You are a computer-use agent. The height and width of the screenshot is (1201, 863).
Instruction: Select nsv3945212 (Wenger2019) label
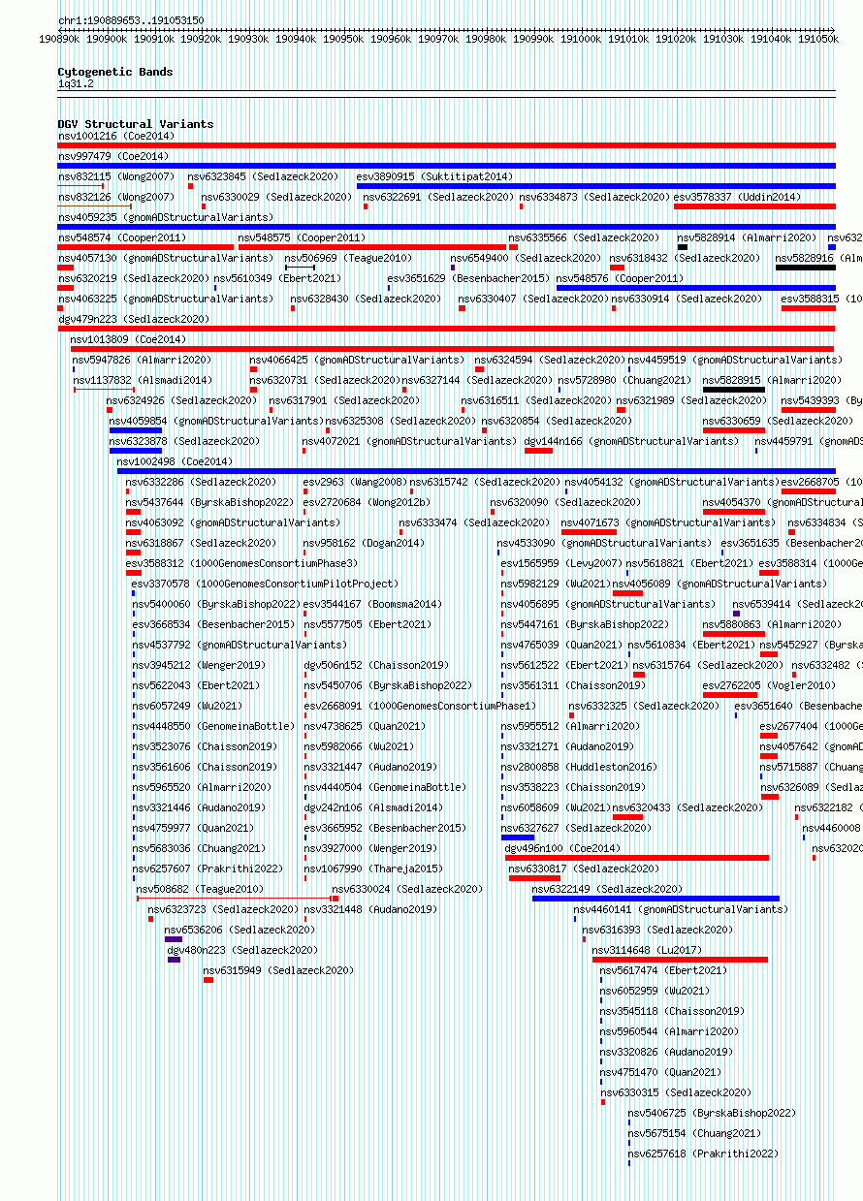[x=199, y=665]
